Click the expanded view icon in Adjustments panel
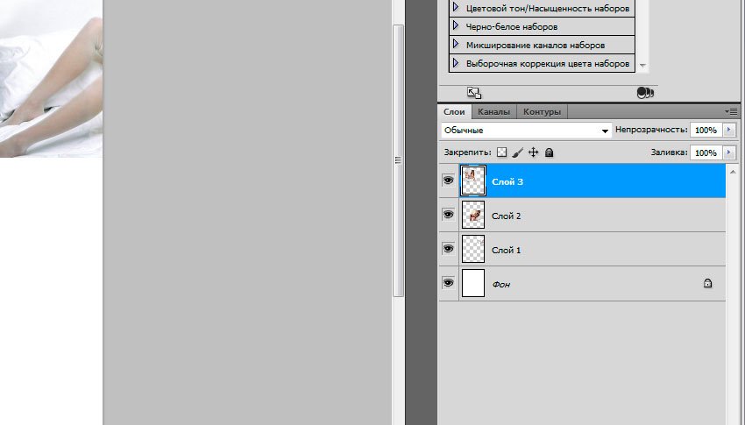Viewport: 745px width, 425px height. tap(474, 92)
